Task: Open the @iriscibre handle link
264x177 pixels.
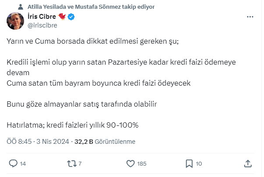Action: tap(42, 25)
